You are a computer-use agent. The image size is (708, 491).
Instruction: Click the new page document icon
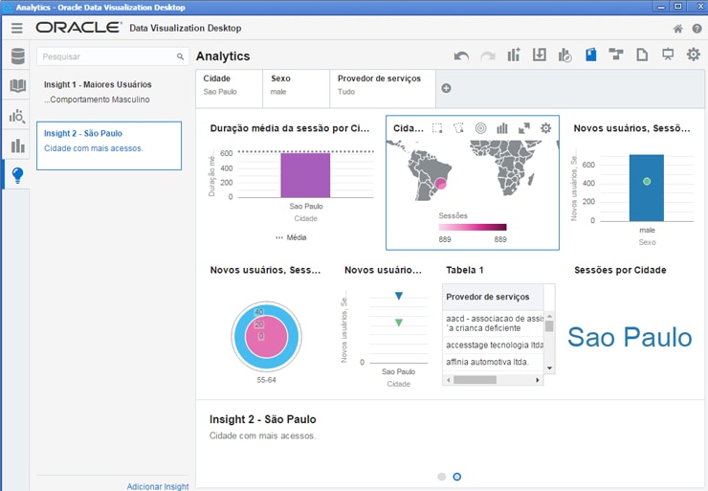[642, 55]
